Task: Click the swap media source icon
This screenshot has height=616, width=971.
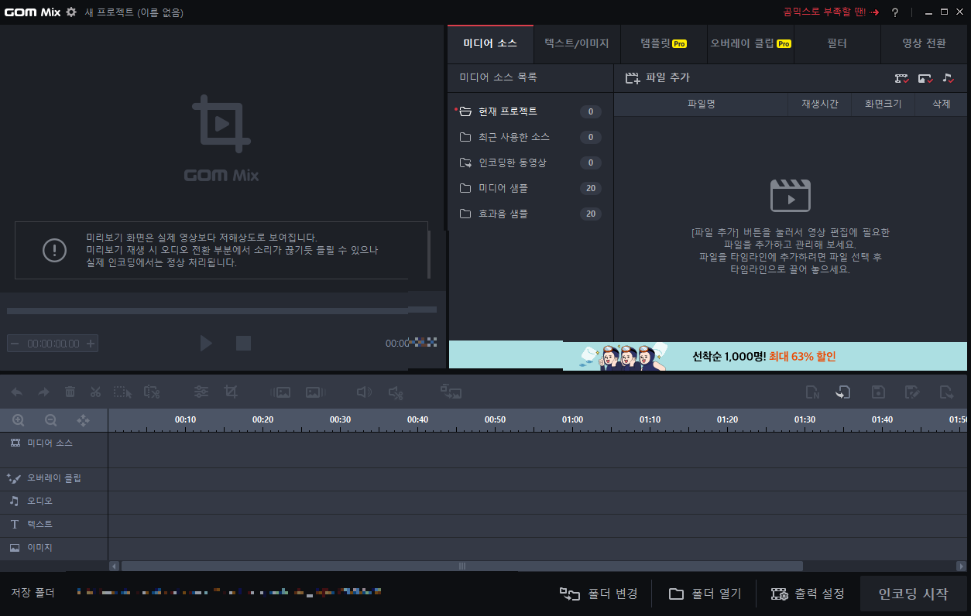Action: (x=451, y=392)
